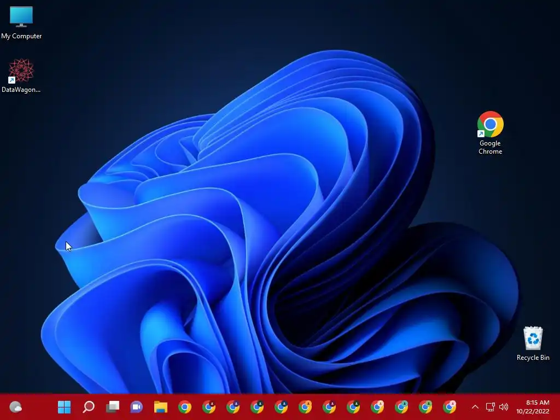Open File Explorer from the taskbar
Viewport: 560px width, 420px height.
(161, 407)
